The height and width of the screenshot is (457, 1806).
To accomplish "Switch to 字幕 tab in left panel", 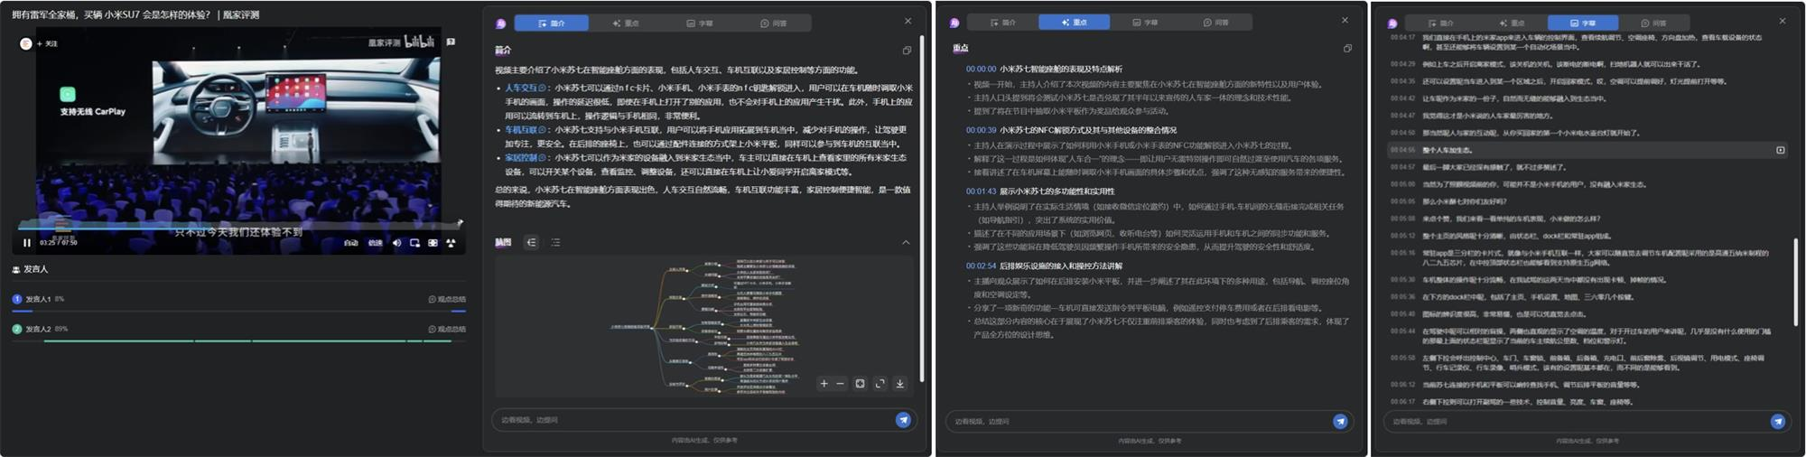I will (699, 23).
